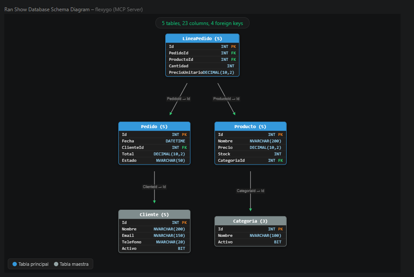This screenshot has width=414, height=277.
Task: Click the blue Tabla principal legend dot
Action: point(15,264)
